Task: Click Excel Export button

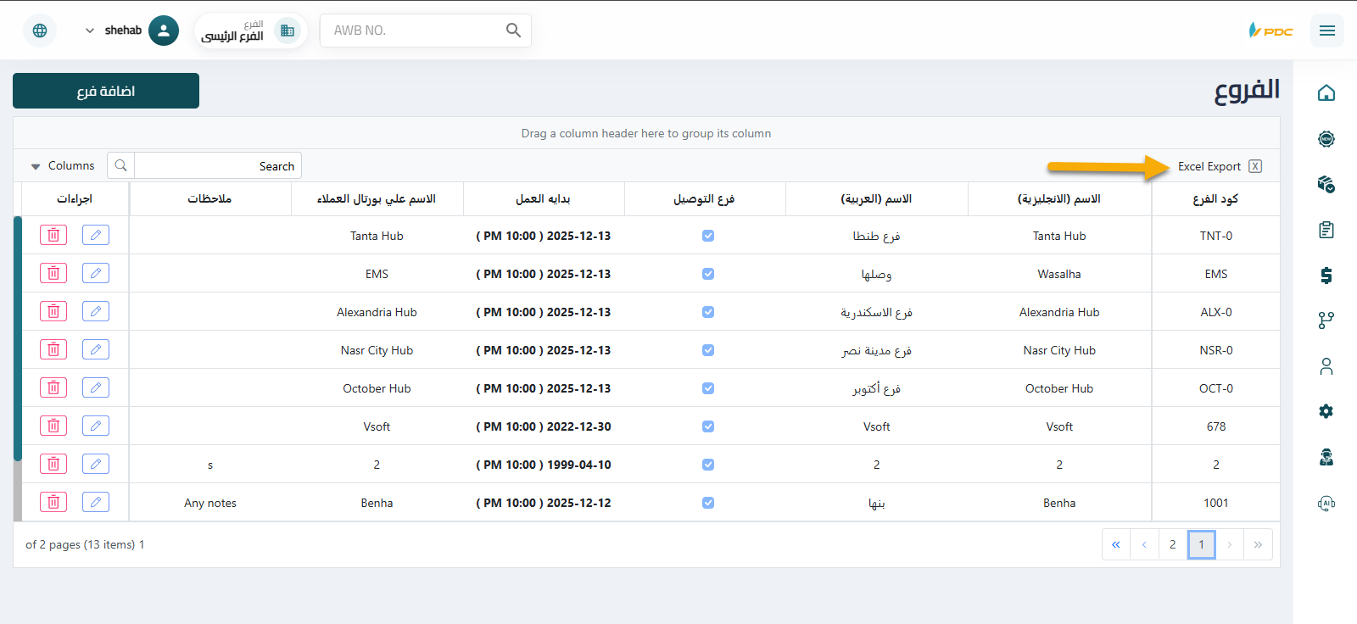Action: coord(1220,166)
